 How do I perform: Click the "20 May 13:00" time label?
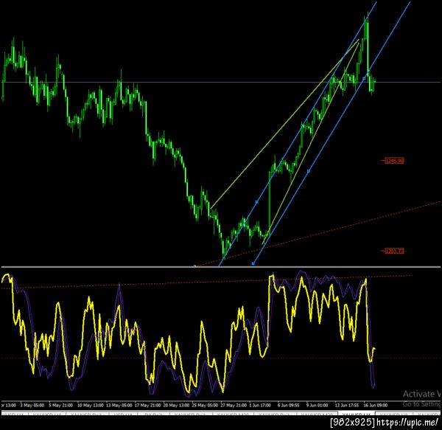click(176, 406)
